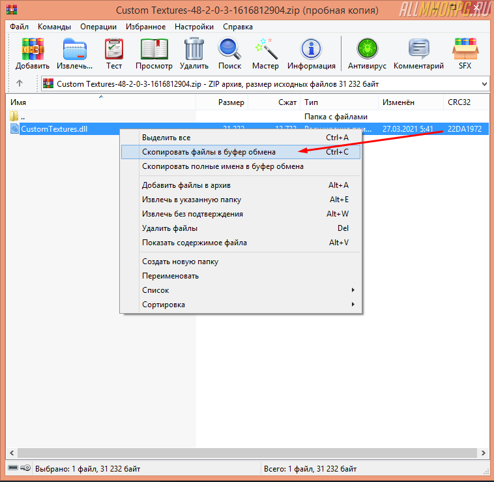Open the Избранное menu
This screenshot has height=482, width=494.
(145, 27)
